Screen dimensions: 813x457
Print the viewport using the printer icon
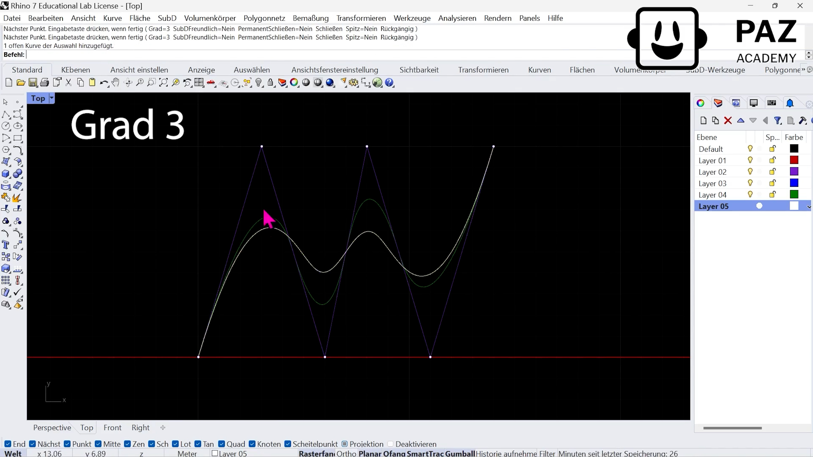(44, 83)
